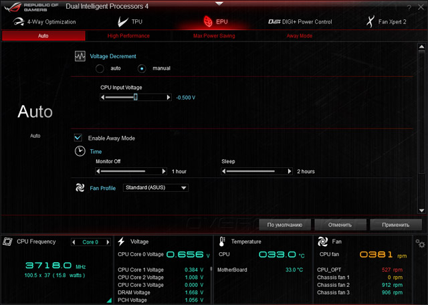Click the voltage list scrollbar
Image resolution: width=428 pixels, height=305 pixels.
[x=211, y=269]
